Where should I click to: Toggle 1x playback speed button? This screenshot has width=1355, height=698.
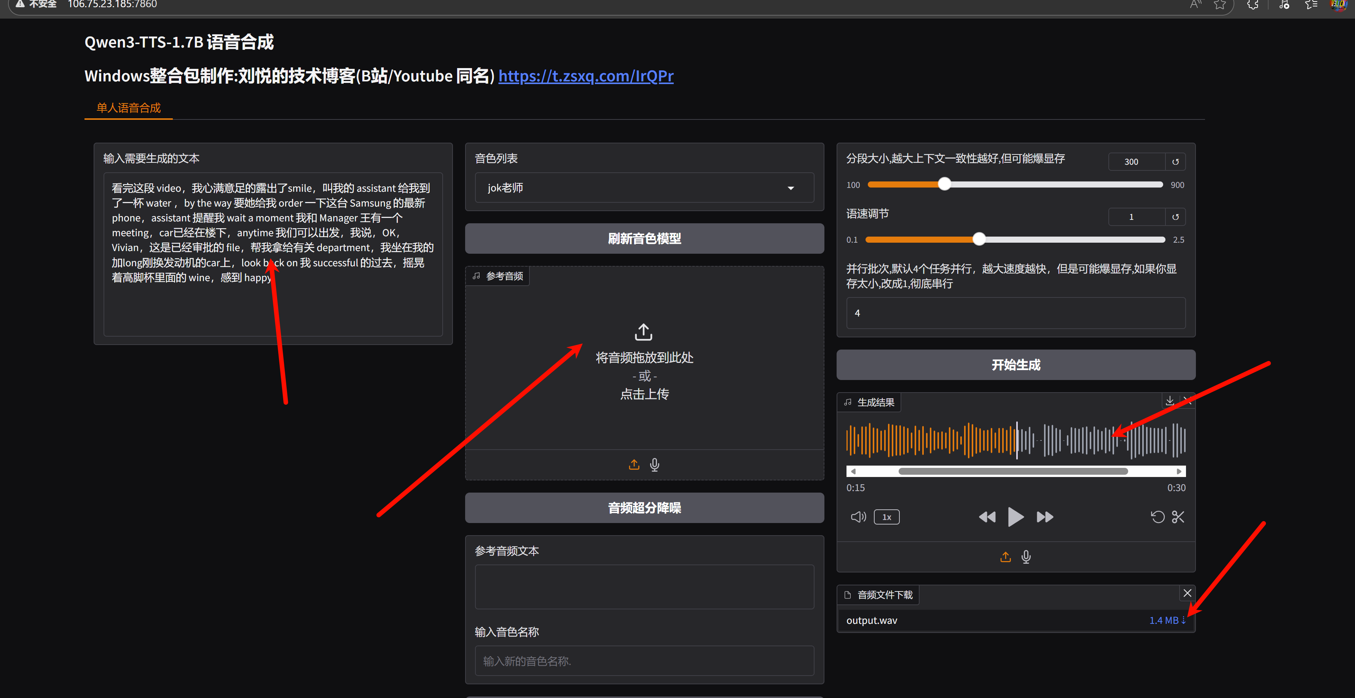click(886, 517)
